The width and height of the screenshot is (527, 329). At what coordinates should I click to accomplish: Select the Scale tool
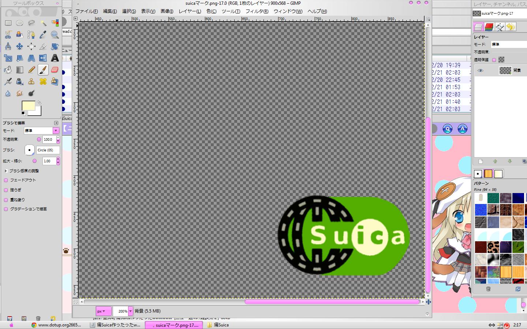click(x=8, y=58)
